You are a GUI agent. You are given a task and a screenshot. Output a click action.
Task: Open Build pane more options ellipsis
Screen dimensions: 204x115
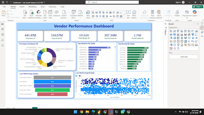point(195,24)
